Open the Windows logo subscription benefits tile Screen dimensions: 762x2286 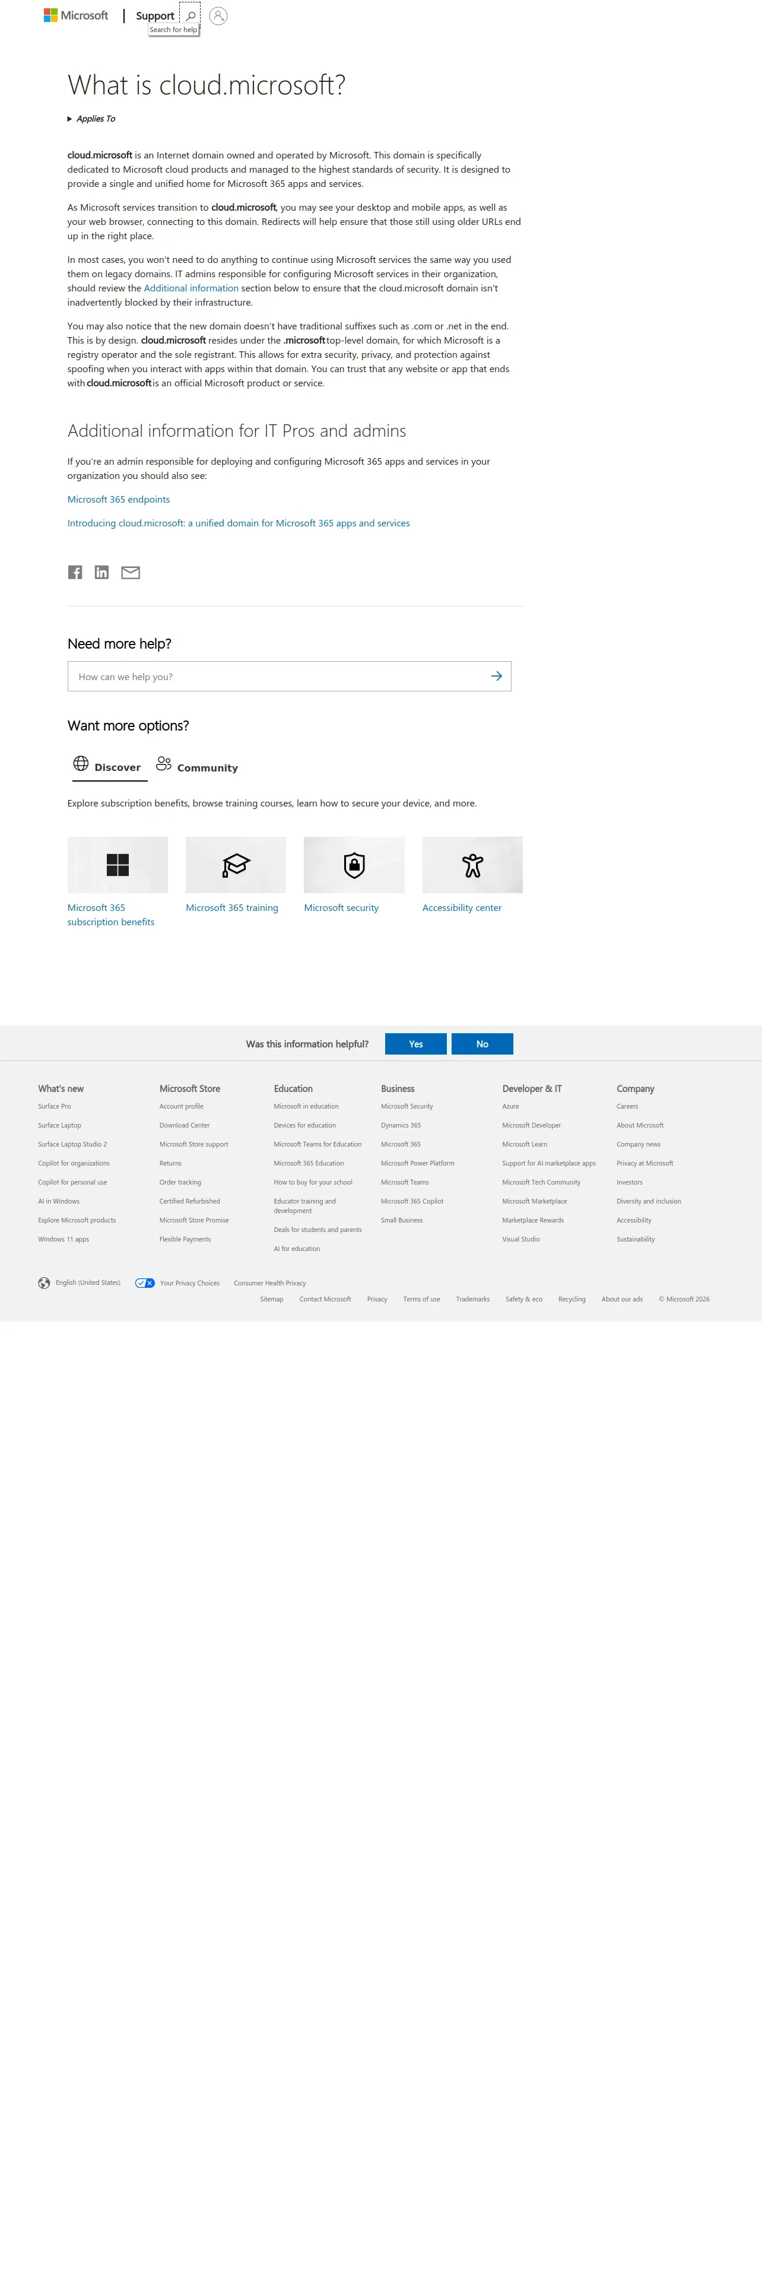pos(117,864)
